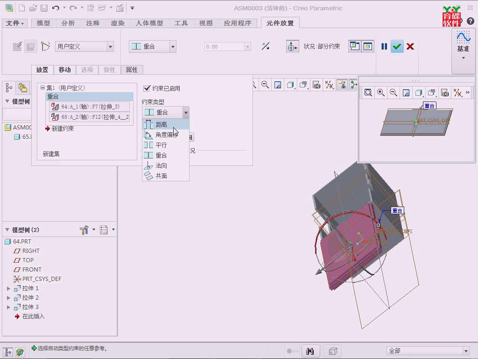Open display style in component window toolbar
This screenshot has height=359, width=478.
(x=419, y=93)
